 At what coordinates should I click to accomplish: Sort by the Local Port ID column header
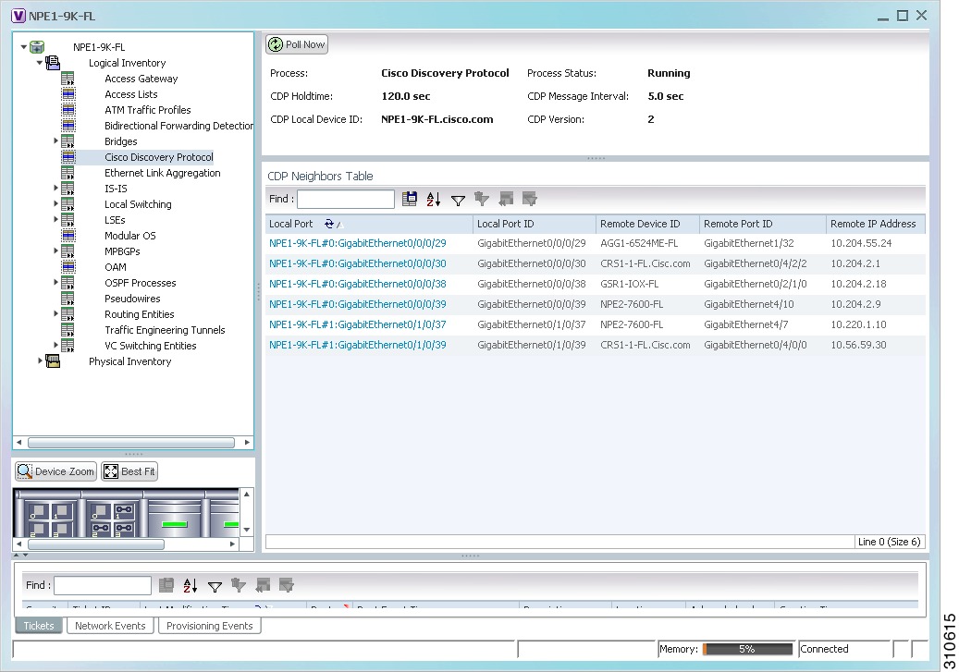tap(535, 224)
